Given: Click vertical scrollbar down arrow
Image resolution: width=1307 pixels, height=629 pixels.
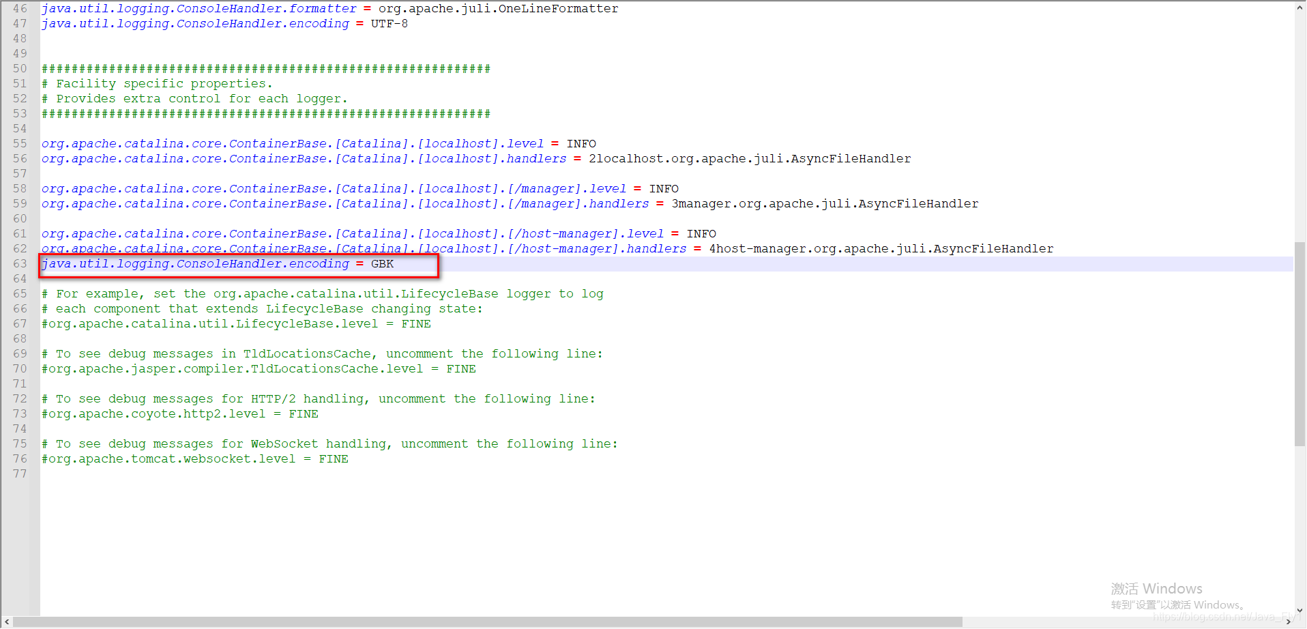Looking at the screenshot, I should click(x=1300, y=611).
